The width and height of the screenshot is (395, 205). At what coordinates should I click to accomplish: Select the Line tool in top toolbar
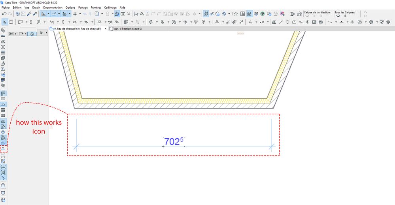point(281,22)
